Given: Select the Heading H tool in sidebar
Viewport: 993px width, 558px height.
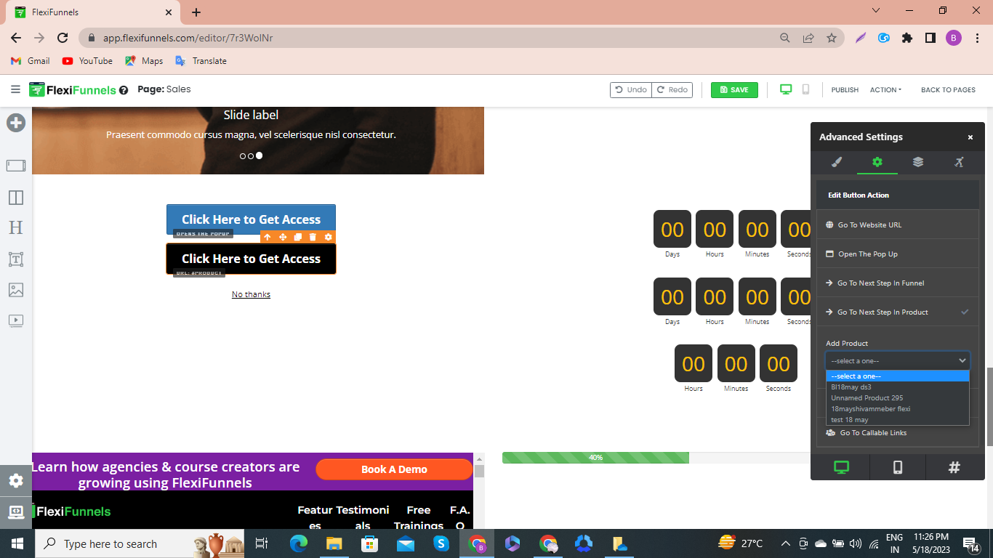Looking at the screenshot, I should click(16, 227).
